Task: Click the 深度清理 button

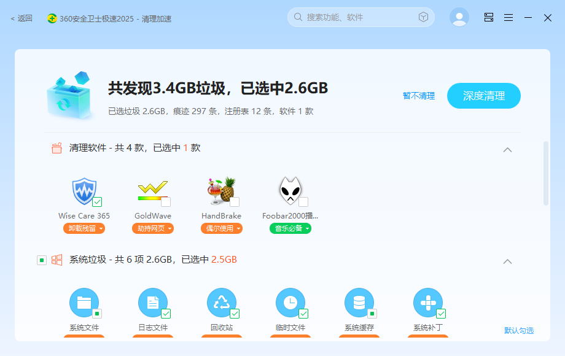Action: tap(483, 96)
